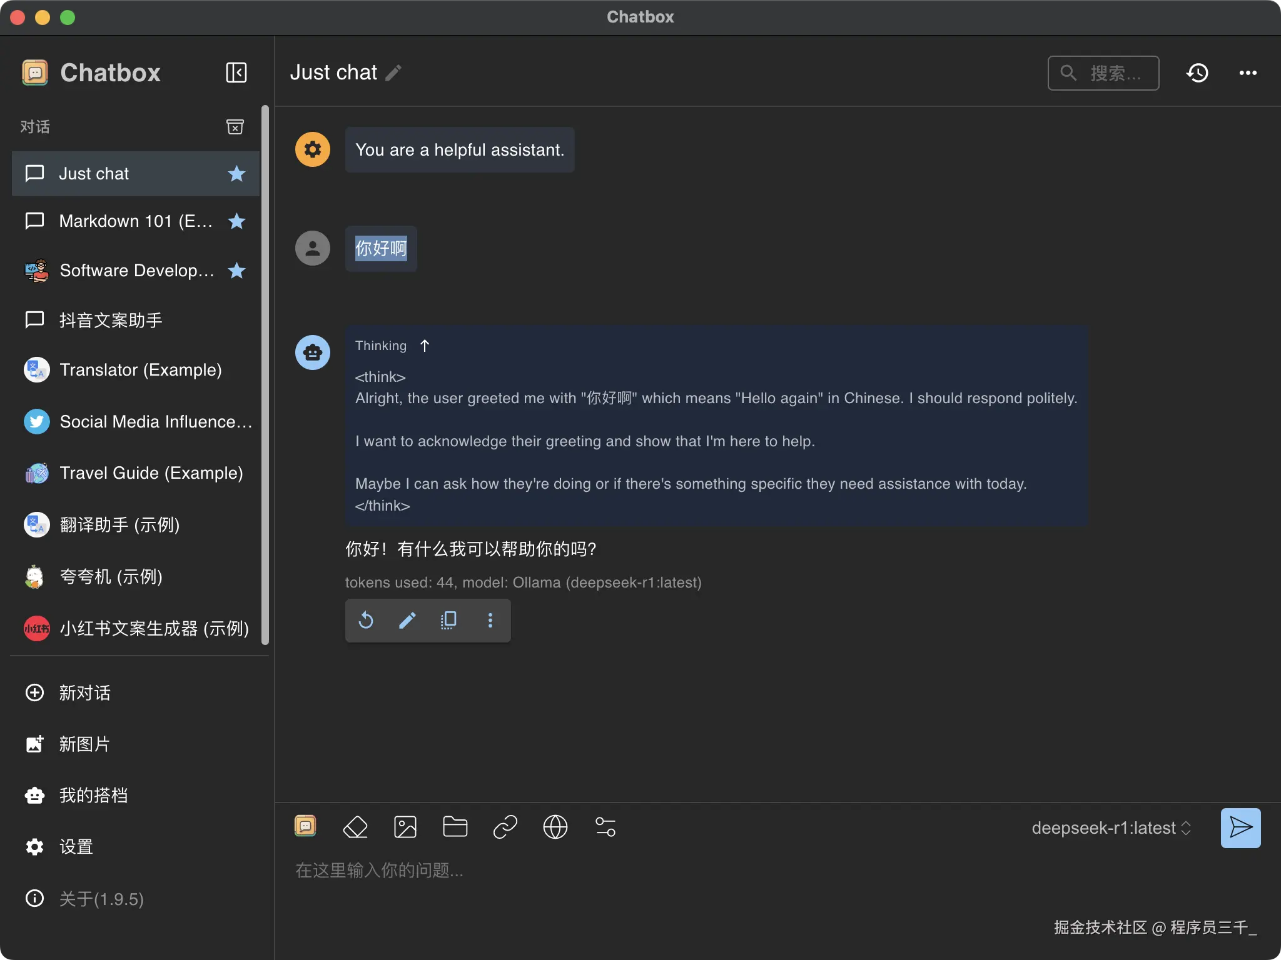Click the attach link icon
This screenshot has width=1281, height=960.
505,827
